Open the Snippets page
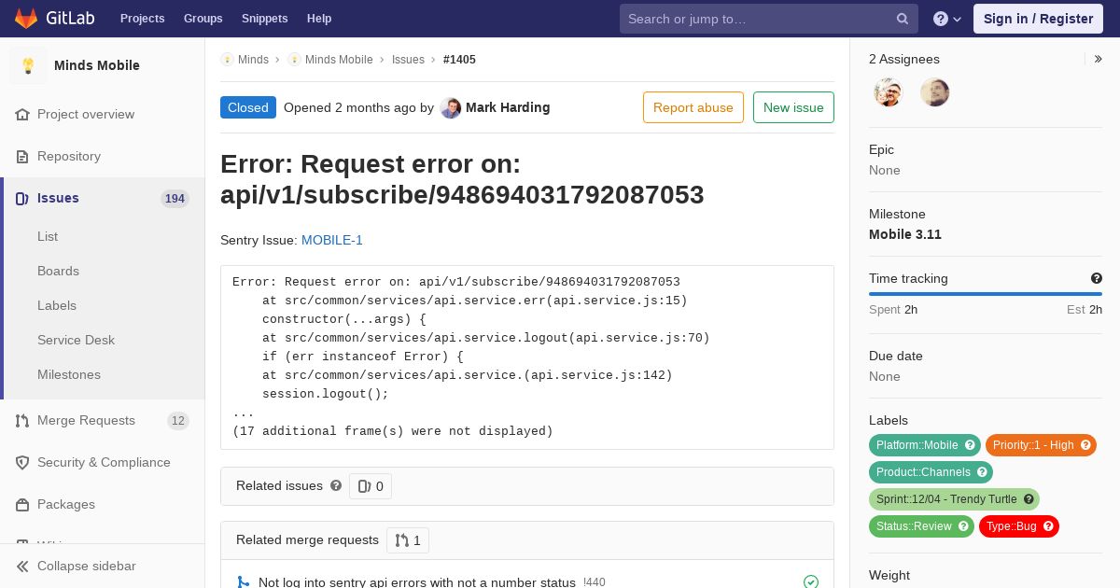 (x=264, y=19)
